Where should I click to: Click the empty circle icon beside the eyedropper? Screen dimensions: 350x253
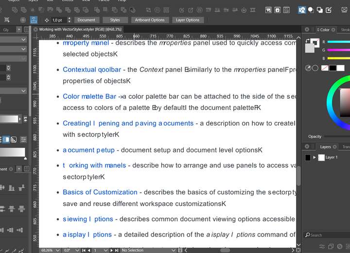(315, 68)
